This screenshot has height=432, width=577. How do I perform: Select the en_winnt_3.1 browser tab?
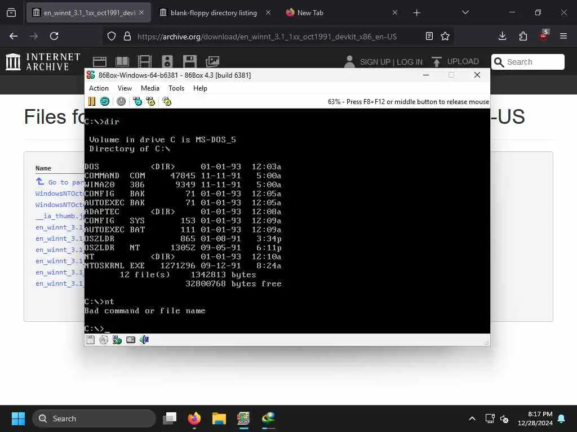tap(90, 13)
